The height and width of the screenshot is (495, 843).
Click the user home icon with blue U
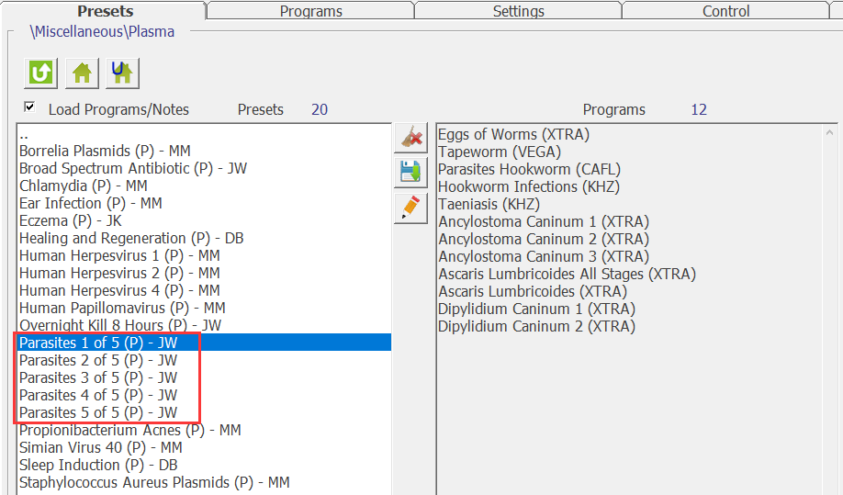122,72
